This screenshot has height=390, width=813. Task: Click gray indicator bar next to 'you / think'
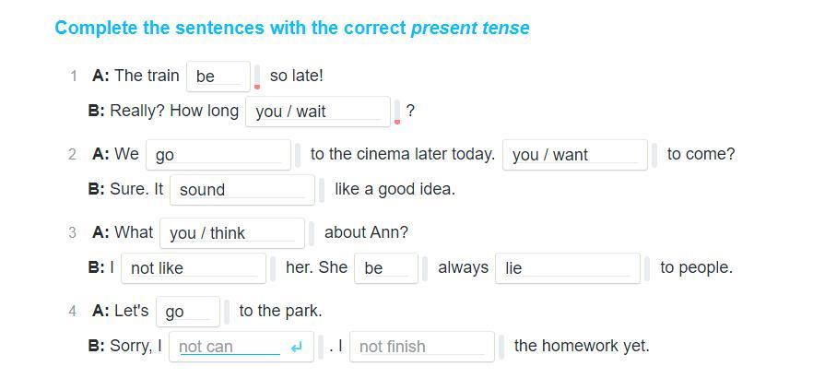(312, 233)
